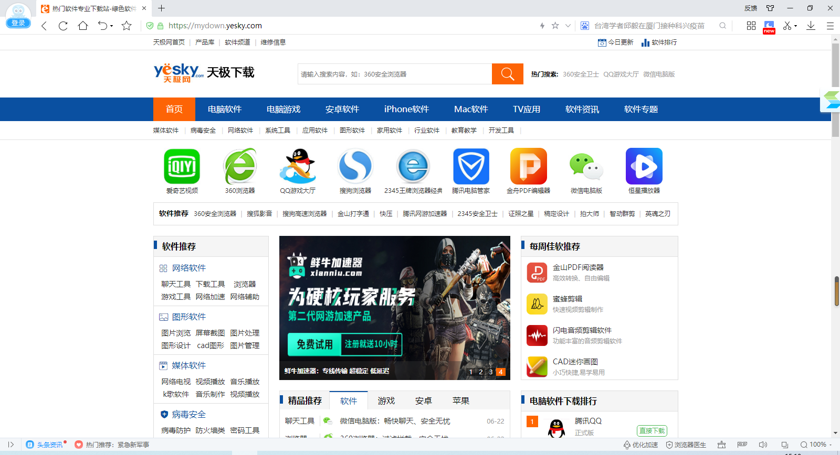Open the 头条资讯 status bar item
840x455 pixels.
click(x=46, y=445)
